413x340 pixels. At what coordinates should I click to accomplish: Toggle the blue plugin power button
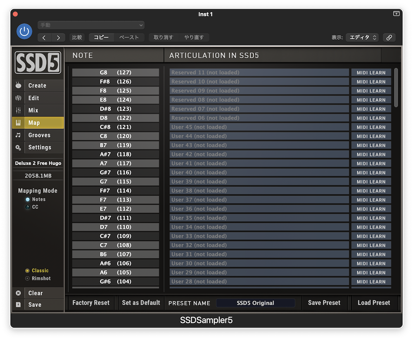point(24,31)
